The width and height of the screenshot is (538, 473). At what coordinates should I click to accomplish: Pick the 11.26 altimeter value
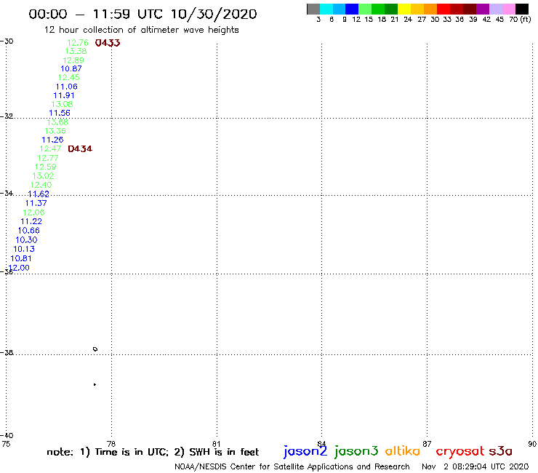(52, 140)
